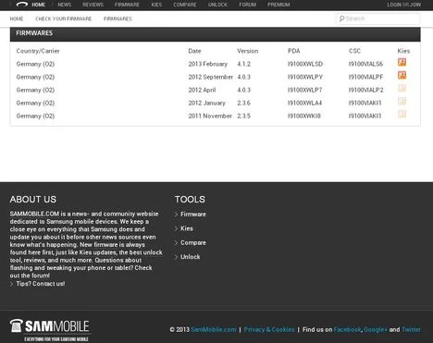Click CSC value I9100VIALPF
Image resolution: width=433 pixels, height=343 pixels.
point(365,77)
